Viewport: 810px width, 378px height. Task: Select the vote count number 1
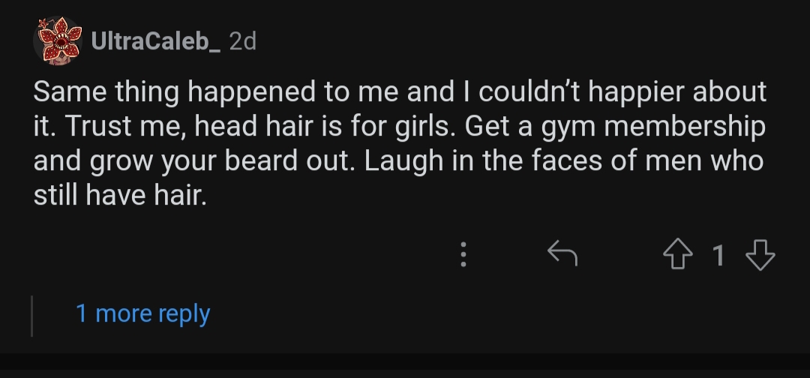click(718, 255)
